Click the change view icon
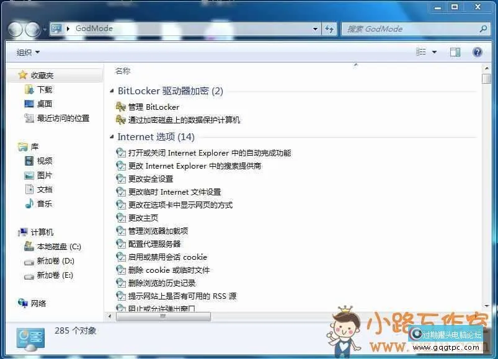Viewport: 498px width, 359px height. click(x=422, y=53)
